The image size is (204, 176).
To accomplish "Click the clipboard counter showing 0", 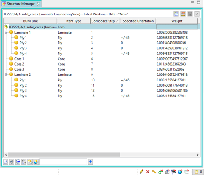I will (198, 172).
